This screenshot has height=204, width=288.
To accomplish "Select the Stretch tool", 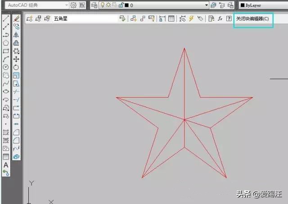I will [16, 83].
